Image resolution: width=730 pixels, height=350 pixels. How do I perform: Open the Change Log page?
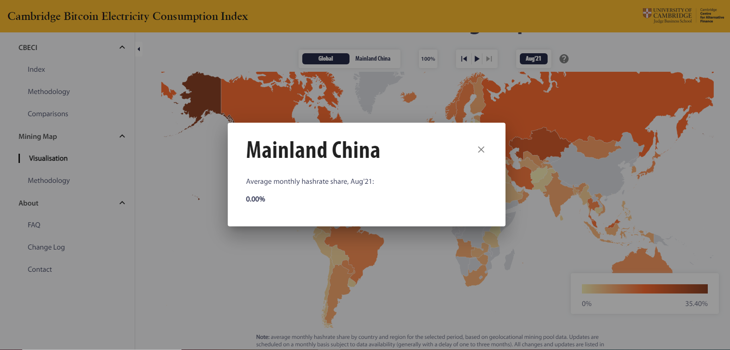tap(46, 247)
